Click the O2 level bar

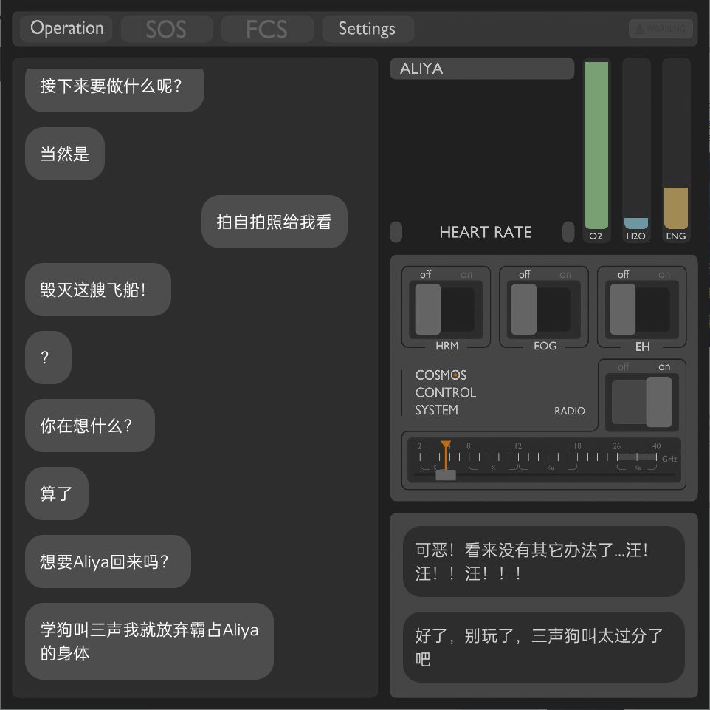tap(596, 145)
